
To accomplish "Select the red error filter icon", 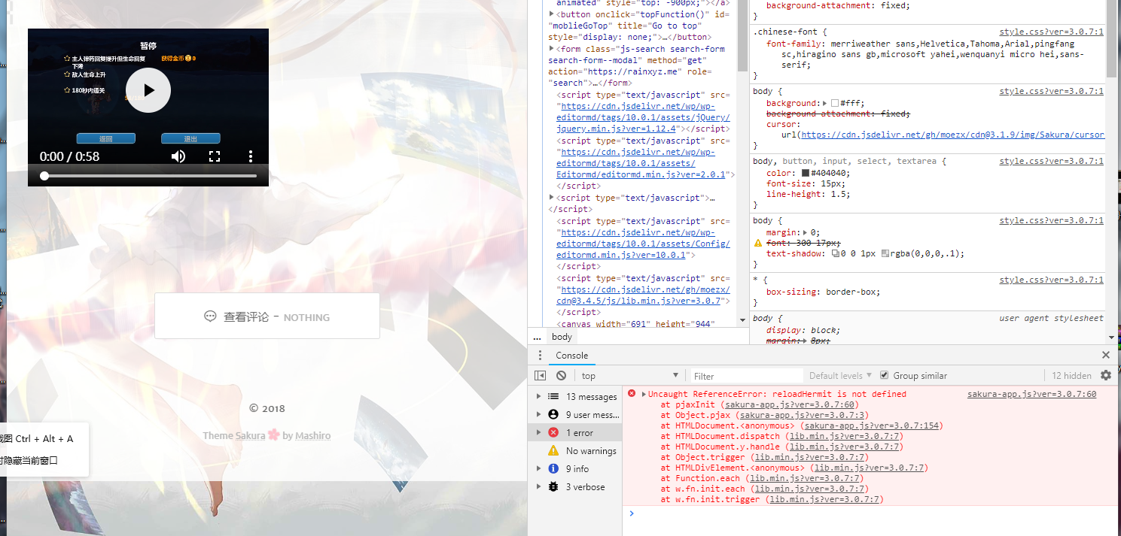I will coord(553,432).
